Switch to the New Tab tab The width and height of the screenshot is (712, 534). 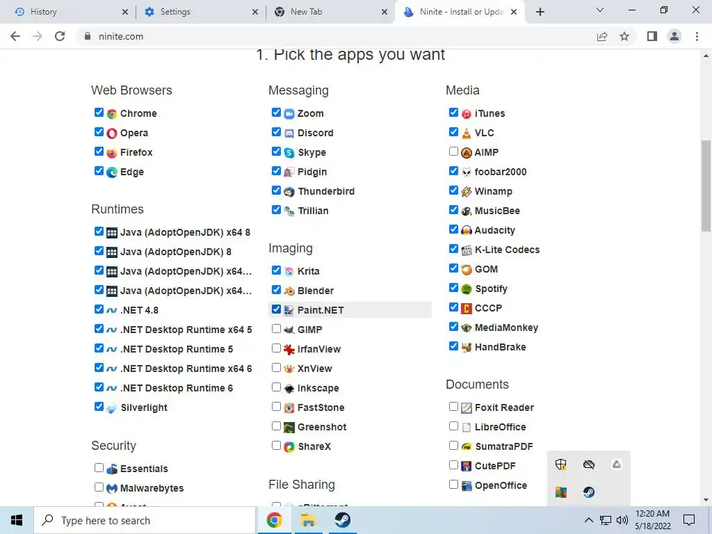[x=332, y=12]
